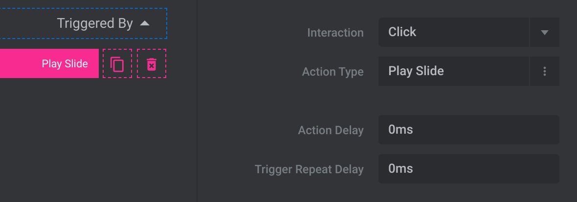
Task: Click the Trigger Repeat Delay label
Action: click(309, 169)
